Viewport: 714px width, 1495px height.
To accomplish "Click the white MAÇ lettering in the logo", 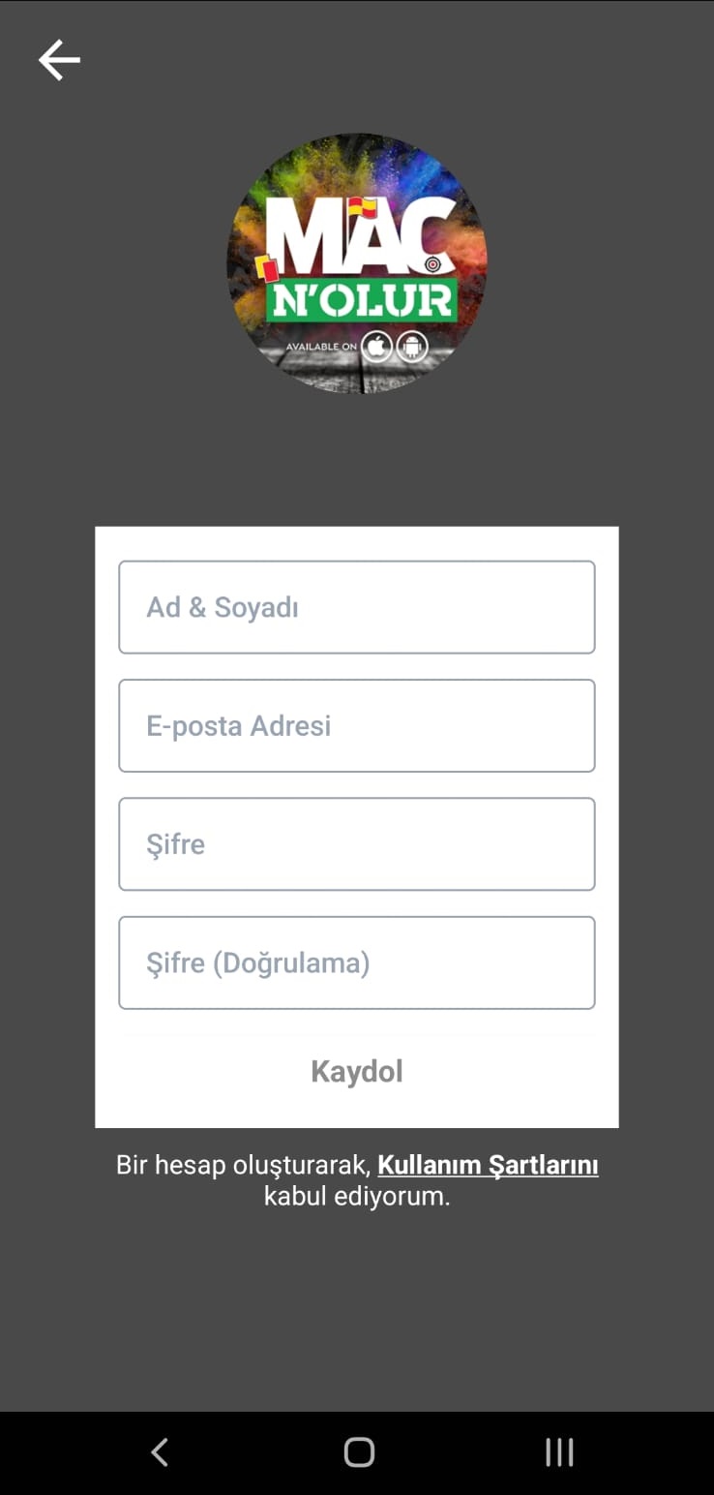I will click(360, 235).
